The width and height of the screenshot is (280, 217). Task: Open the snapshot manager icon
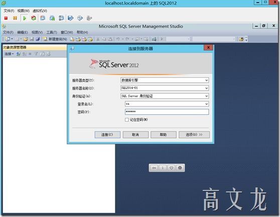point(61,18)
